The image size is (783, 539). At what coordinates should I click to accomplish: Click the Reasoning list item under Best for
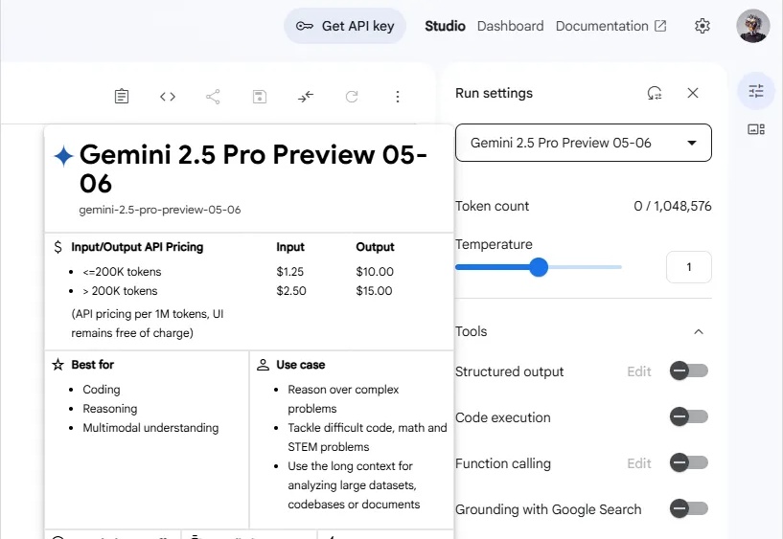[x=110, y=409]
